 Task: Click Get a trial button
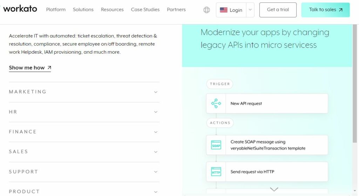pos(278,10)
